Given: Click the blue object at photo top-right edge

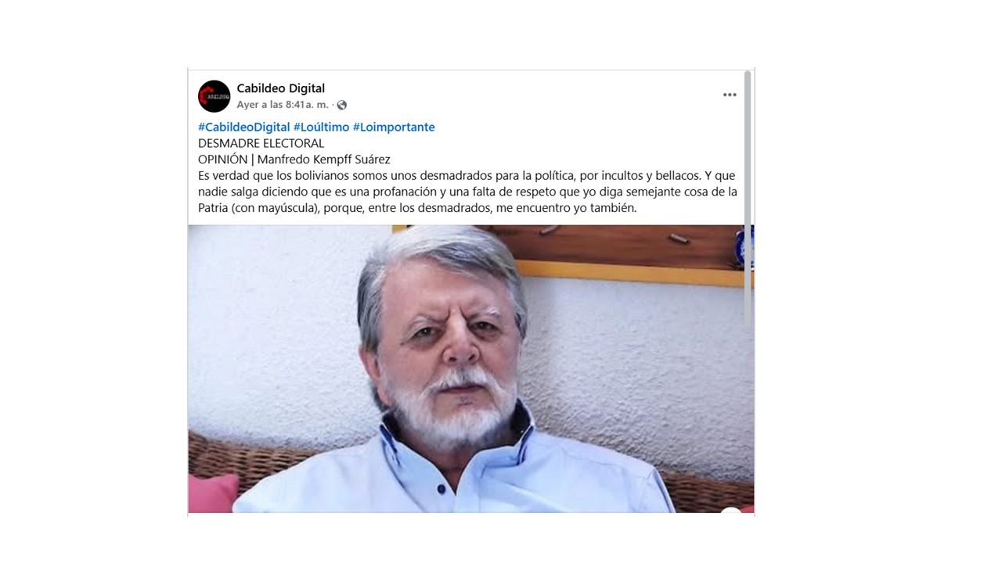Looking at the screenshot, I should click(746, 248).
